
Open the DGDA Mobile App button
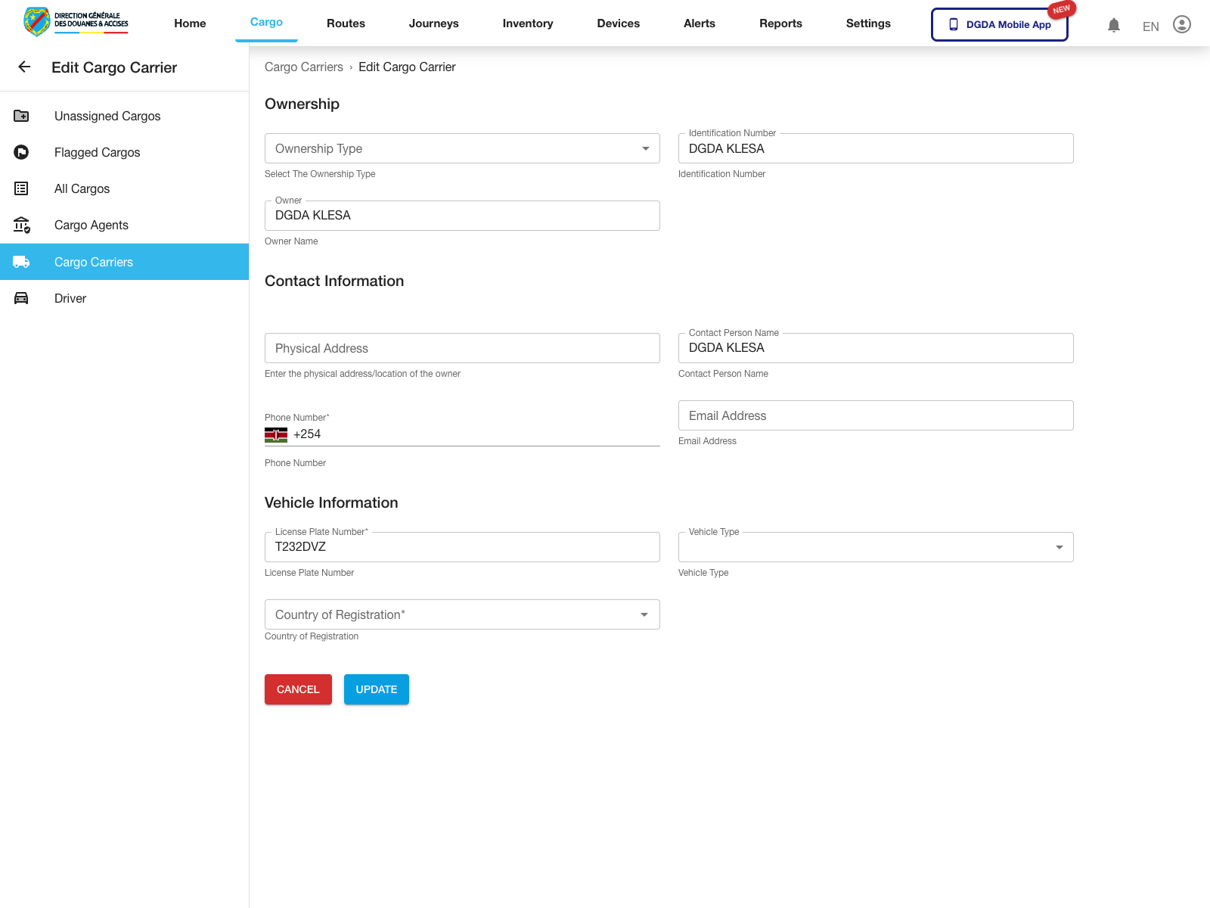pyautogui.click(x=999, y=24)
